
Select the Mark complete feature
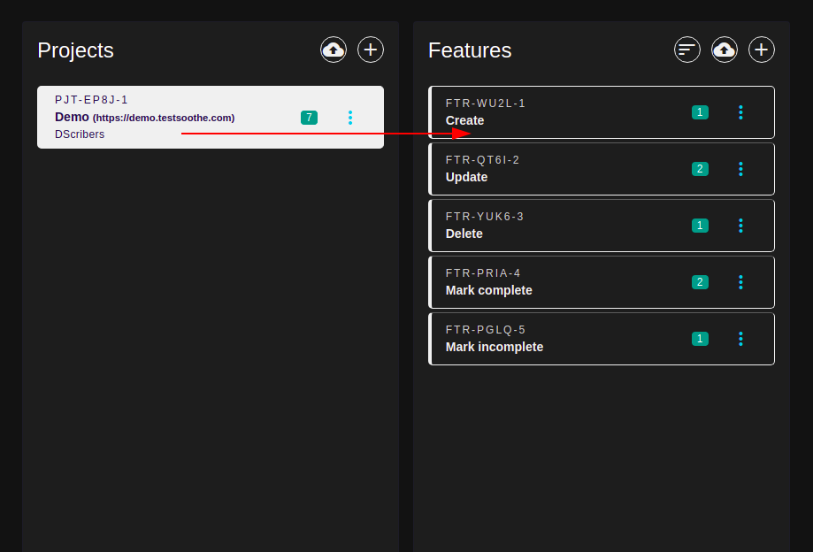[x=602, y=282]
